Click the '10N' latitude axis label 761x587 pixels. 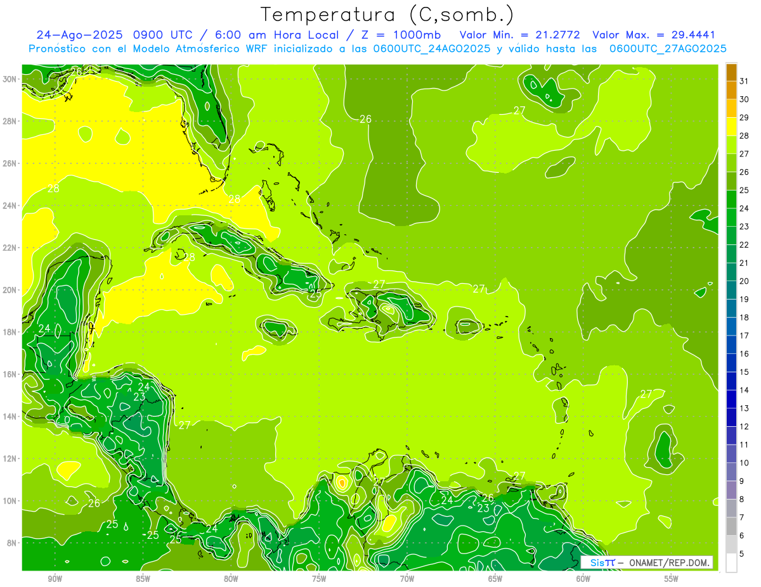(x=10, y=501)
